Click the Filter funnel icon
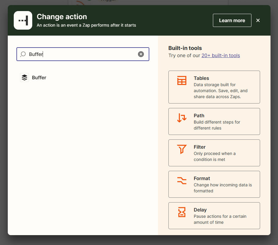Screen dimensions: 278x245 (x=182, y=149)
